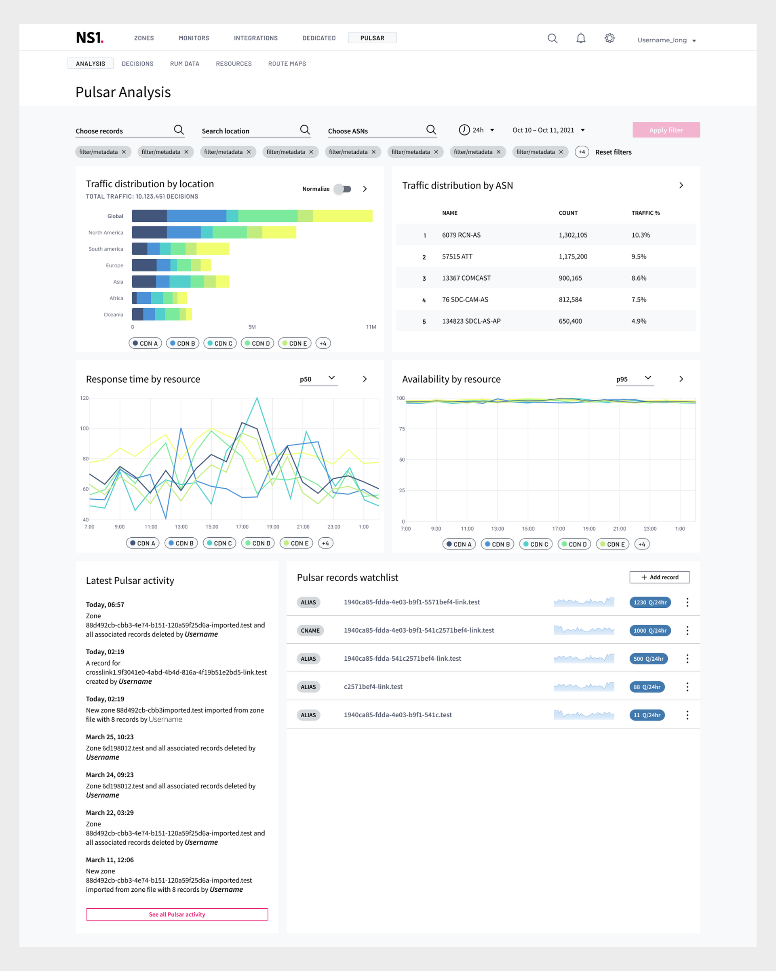776x971 pixels.
Task: Switch to the MONITORS tab
Action: pos(194,38)
